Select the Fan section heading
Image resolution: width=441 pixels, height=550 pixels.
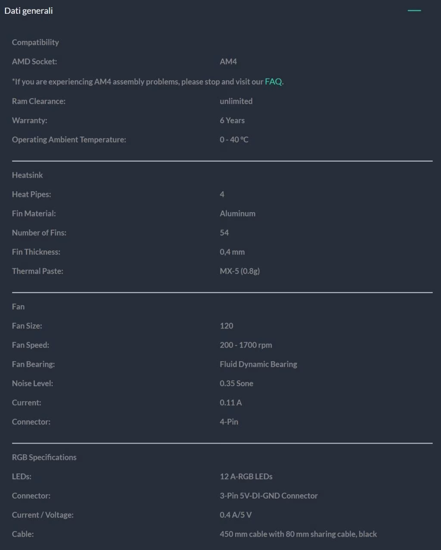pyautogui.click(x=18, y=306)
